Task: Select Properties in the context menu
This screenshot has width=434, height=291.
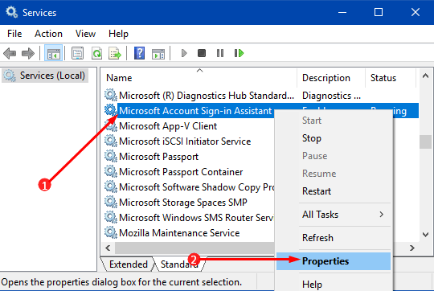Action: (334, 261)
